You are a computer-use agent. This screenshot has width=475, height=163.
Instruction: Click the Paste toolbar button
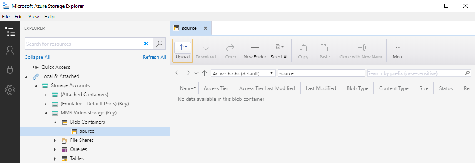pyautogui.click(x=324, y=51)
